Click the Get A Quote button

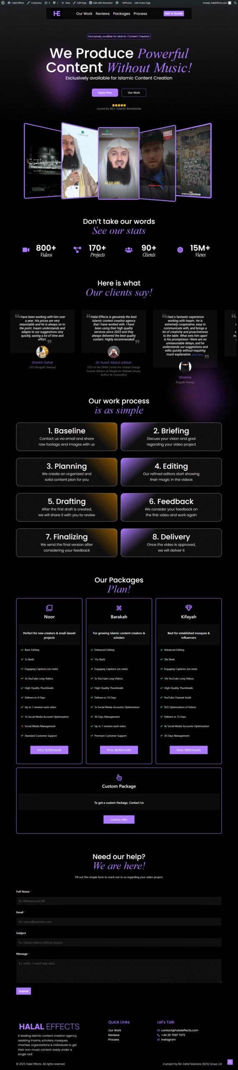click(174, 13)
